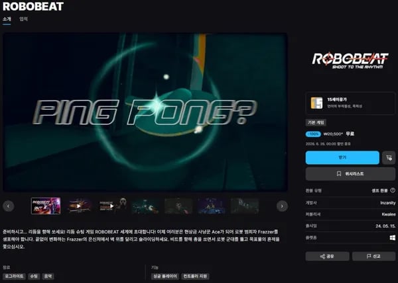
Task: Open the Kwalee publisher link
Action: click(389, 214)
